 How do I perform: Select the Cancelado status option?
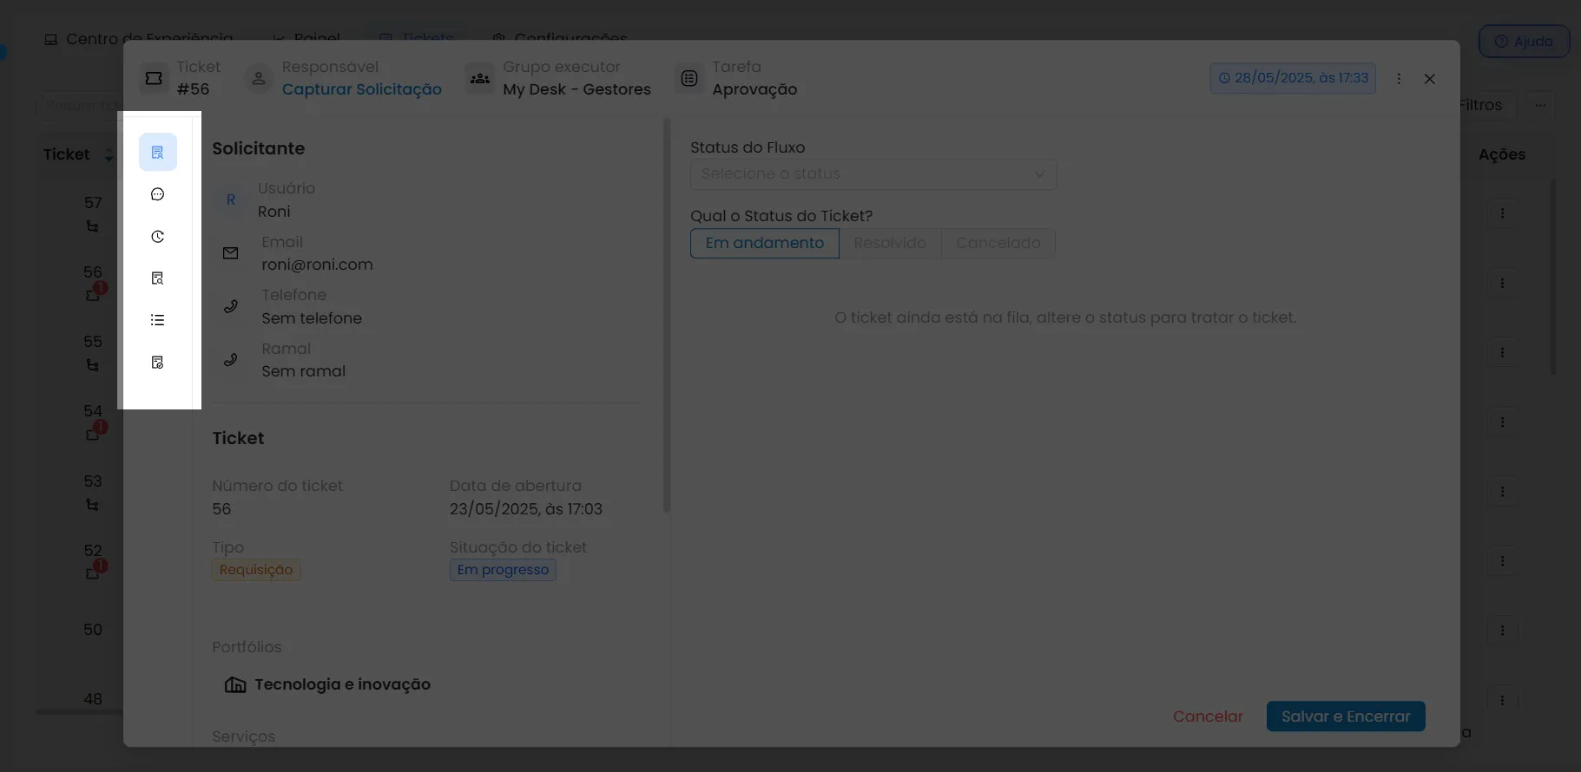point(998,243)
